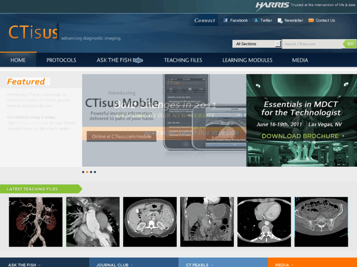Click the CTisus Mobile slide heading
The height and width of the screenshot is (267, 357).
tap(122, 103)
